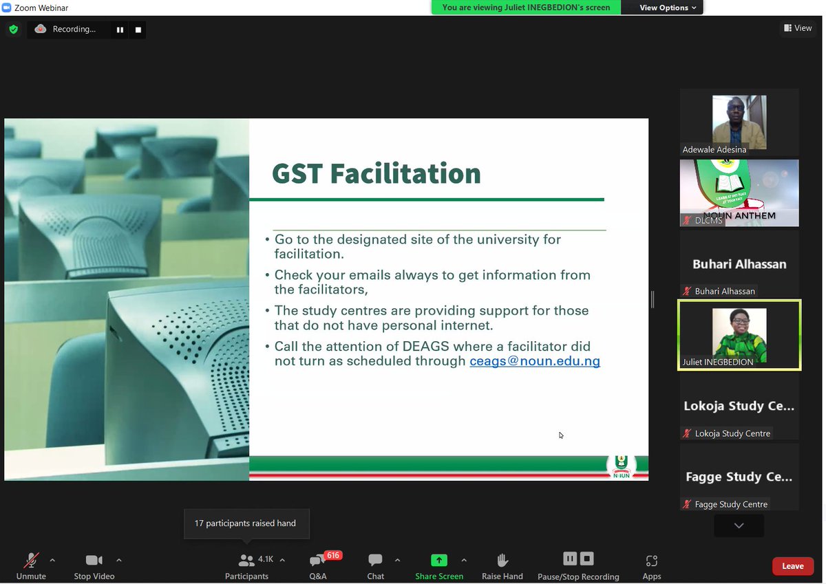
Task: Show more participant thumbnails with down chevron
Action: (739, 526)
